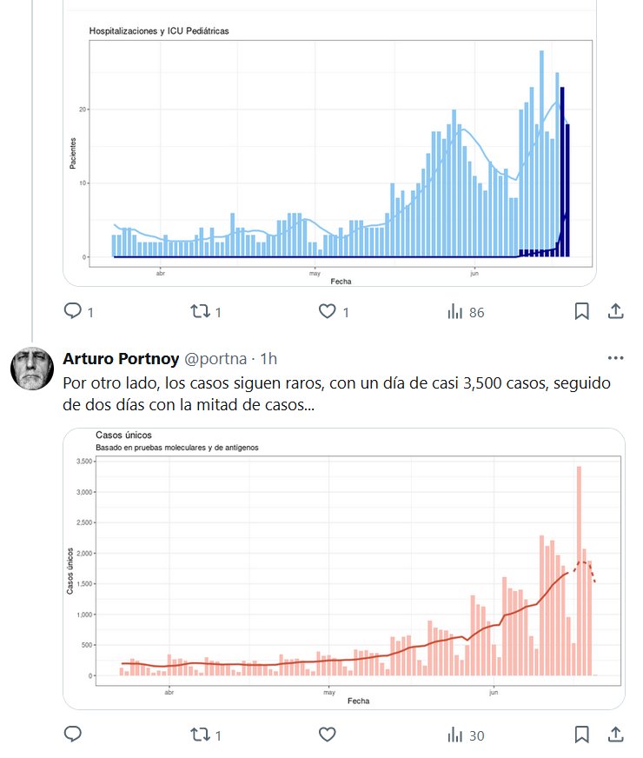Like the pediatric hospitalizations tweet
The image size is (643, 758).
coord(328,311)
